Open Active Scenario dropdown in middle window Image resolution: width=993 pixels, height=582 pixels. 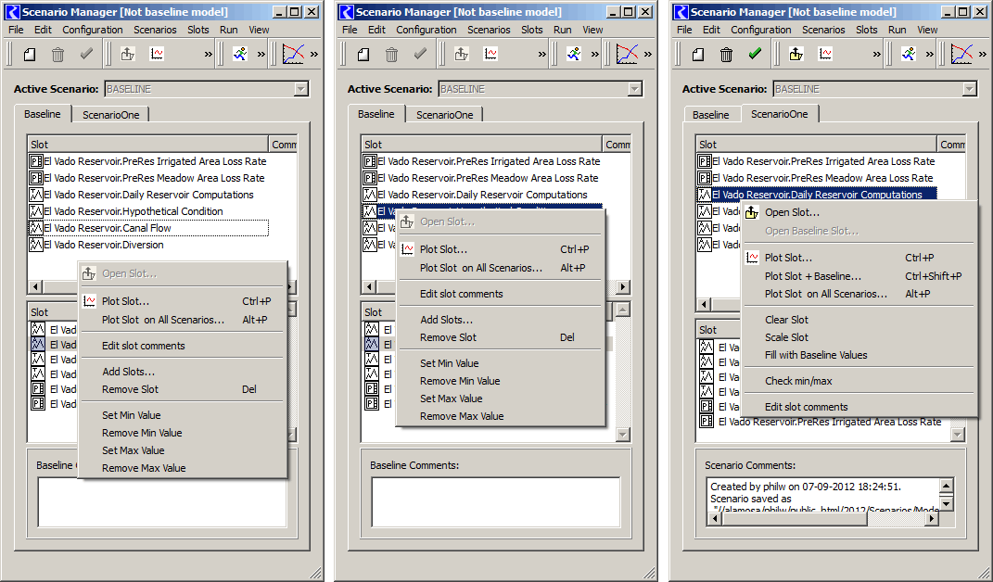[x=635, y=89]
